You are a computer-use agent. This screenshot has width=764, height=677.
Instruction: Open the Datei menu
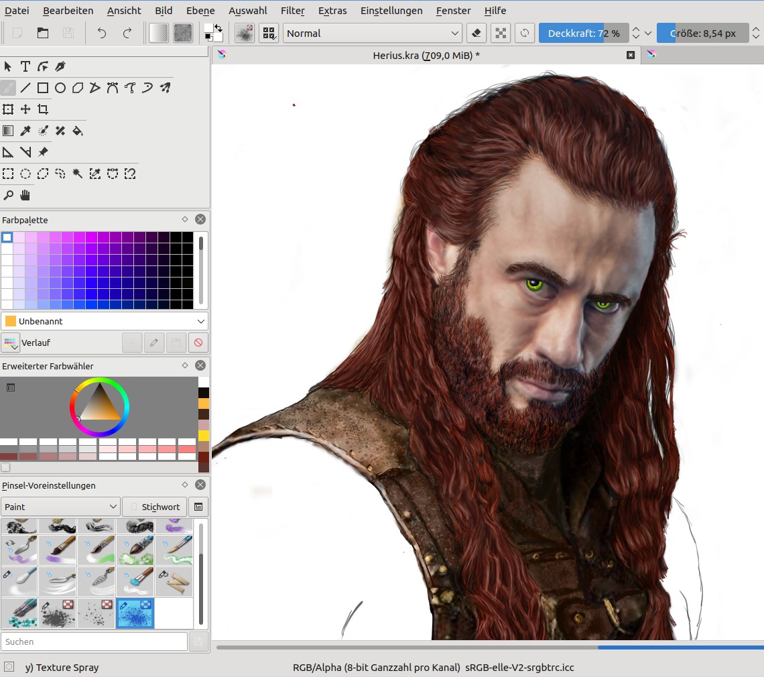pos(17,11)
